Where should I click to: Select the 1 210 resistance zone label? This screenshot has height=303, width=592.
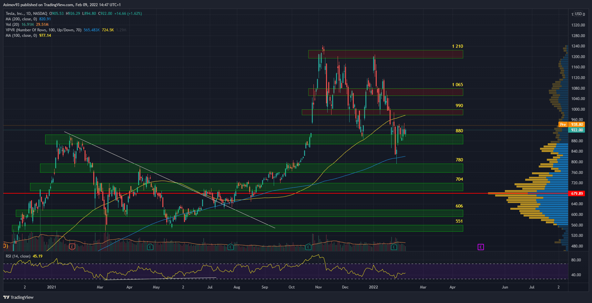pos(457,46)
